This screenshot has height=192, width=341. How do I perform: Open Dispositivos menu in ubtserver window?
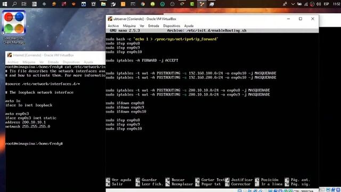coord(172,26)
